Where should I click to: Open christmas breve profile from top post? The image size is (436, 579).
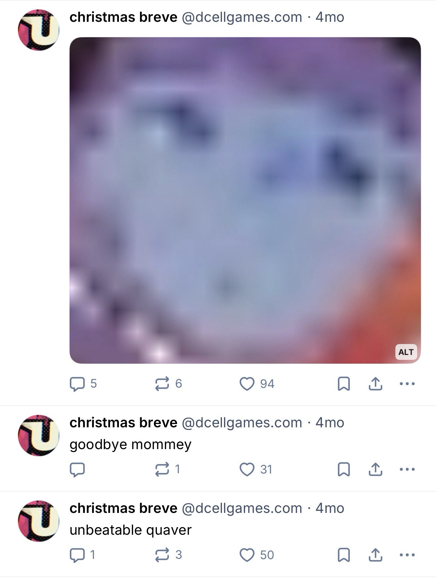coord(123,17)
